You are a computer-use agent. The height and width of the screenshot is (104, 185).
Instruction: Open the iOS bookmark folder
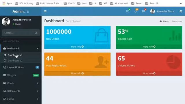coord(103,3)
